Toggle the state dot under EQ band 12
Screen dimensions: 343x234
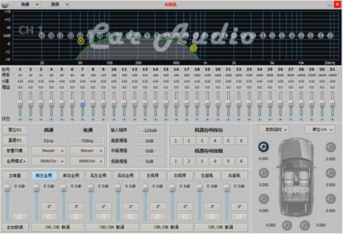point(134,119)
